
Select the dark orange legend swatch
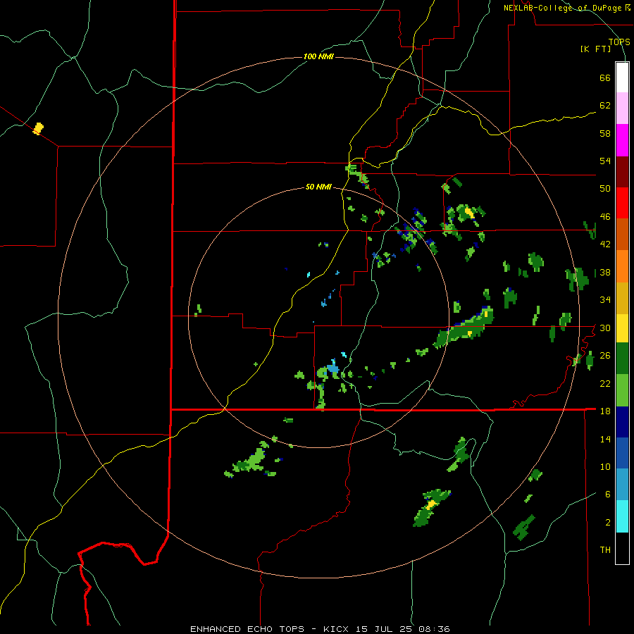point(622,234)
